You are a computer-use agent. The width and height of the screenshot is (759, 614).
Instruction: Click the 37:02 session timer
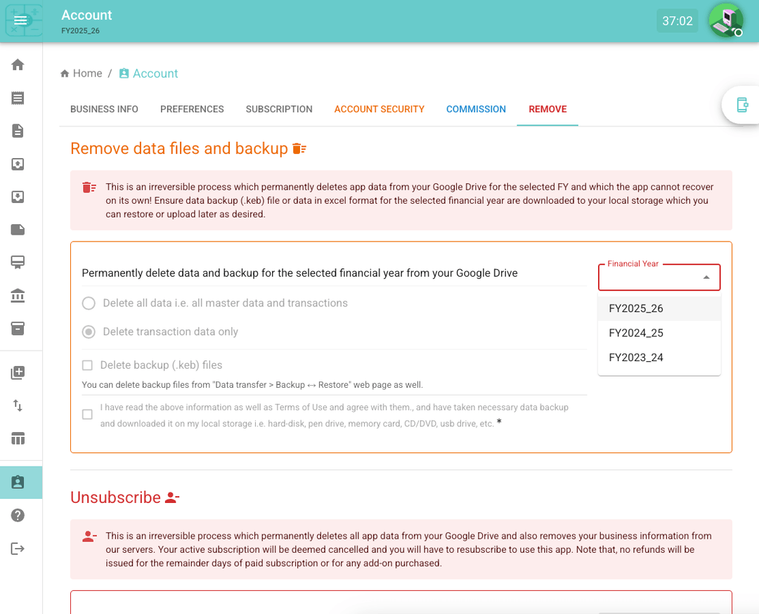click(x=677, y=21)
